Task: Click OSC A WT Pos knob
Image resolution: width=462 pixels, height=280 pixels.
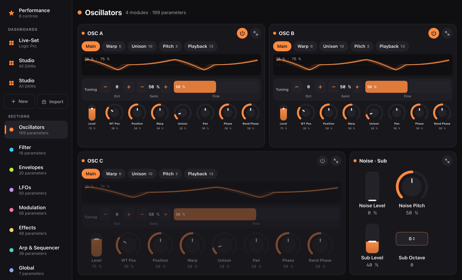Action: tap(114, 113)
